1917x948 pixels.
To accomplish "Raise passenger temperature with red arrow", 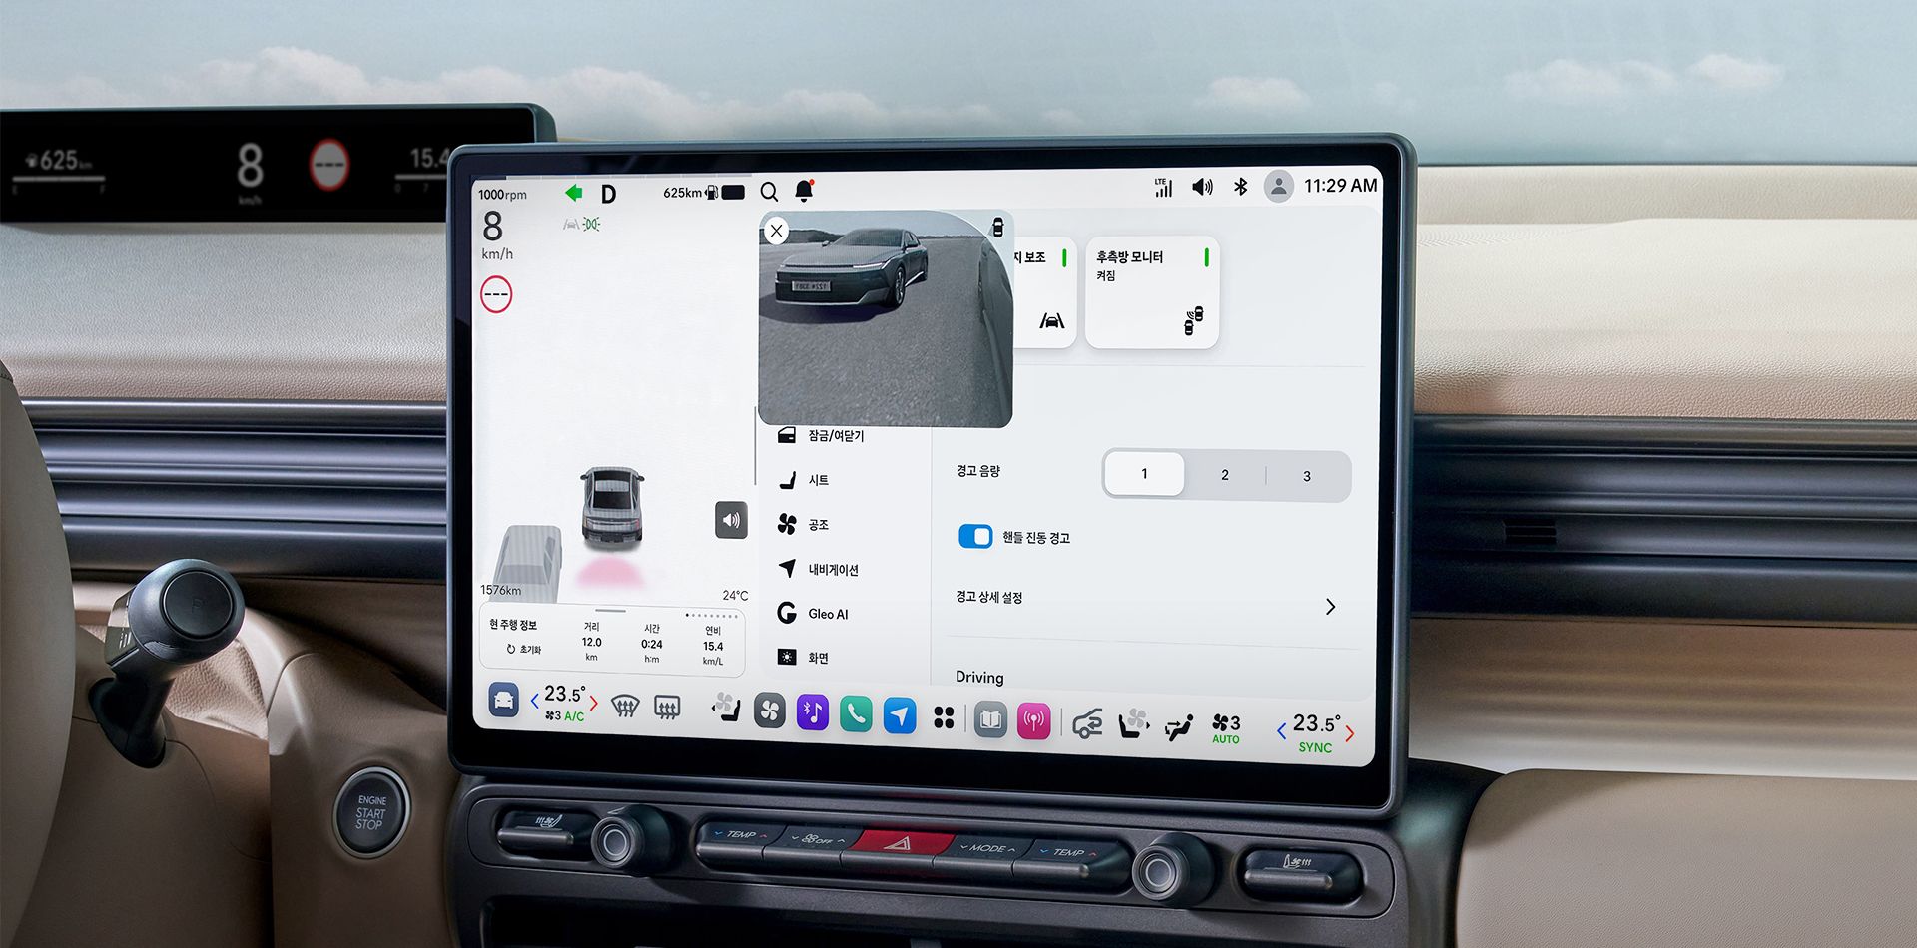I will 1350,734.
